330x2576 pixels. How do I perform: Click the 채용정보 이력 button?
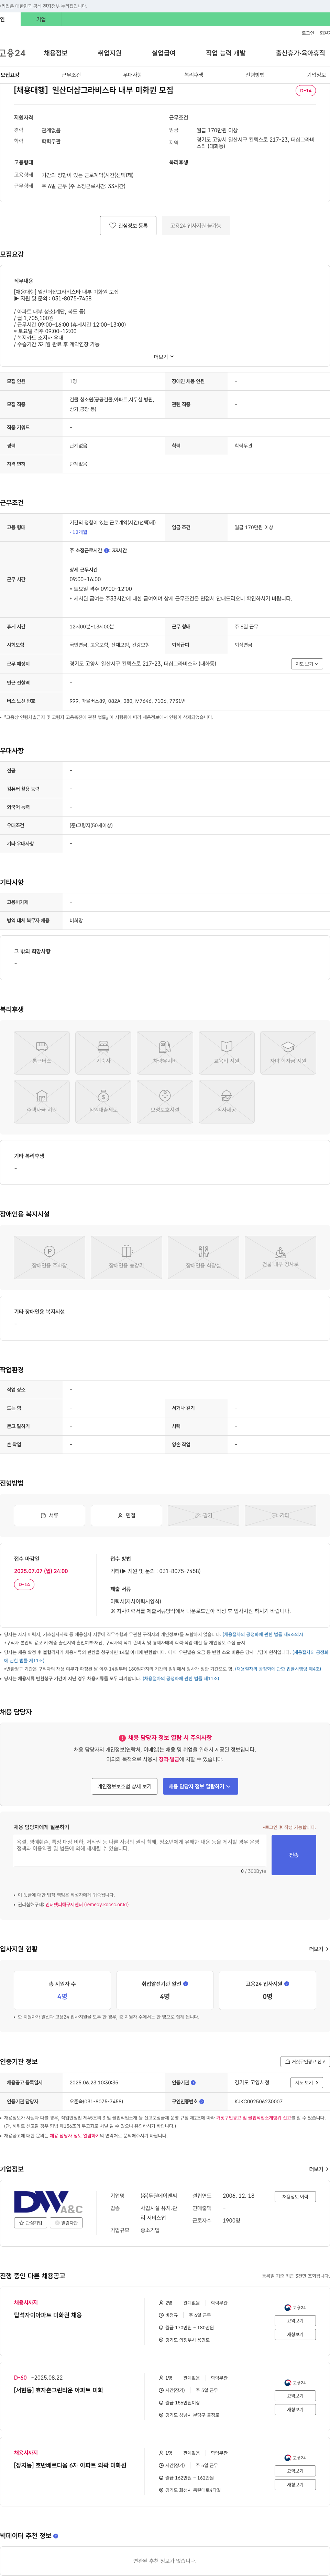click(295, 2197)
